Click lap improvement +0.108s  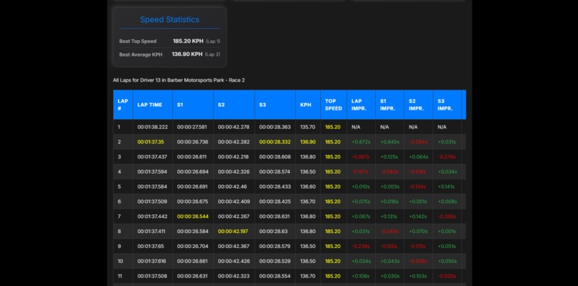361,276
